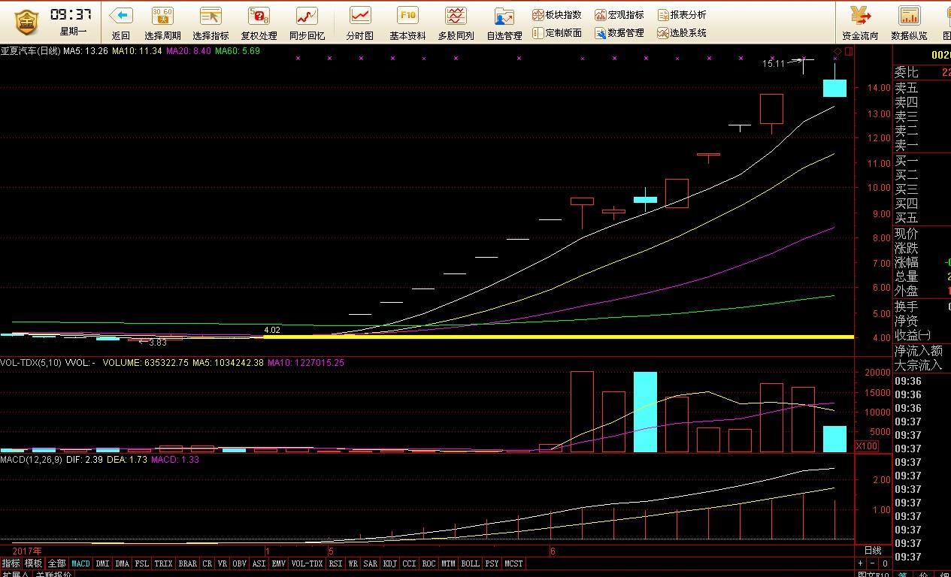Open 宏观指标 macro indicators
The width and height of the screenshot is (951, 577).
pos(619,14)
